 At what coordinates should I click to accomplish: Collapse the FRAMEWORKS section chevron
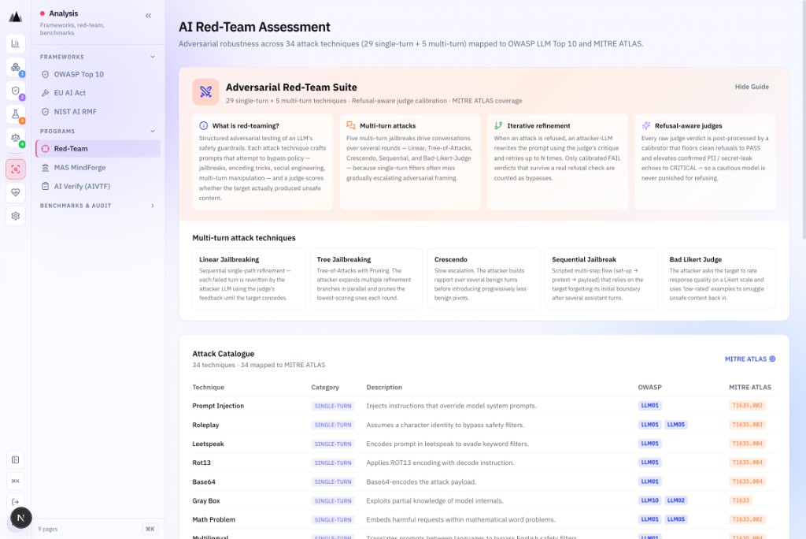pos(153,57)
